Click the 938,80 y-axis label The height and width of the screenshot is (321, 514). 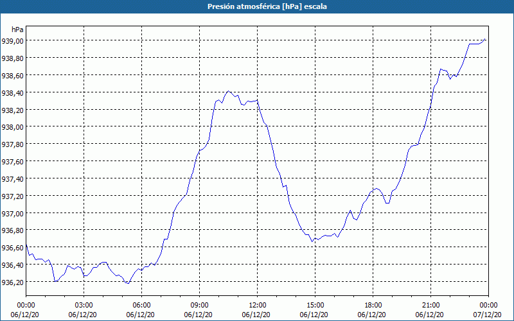(12, 58)
